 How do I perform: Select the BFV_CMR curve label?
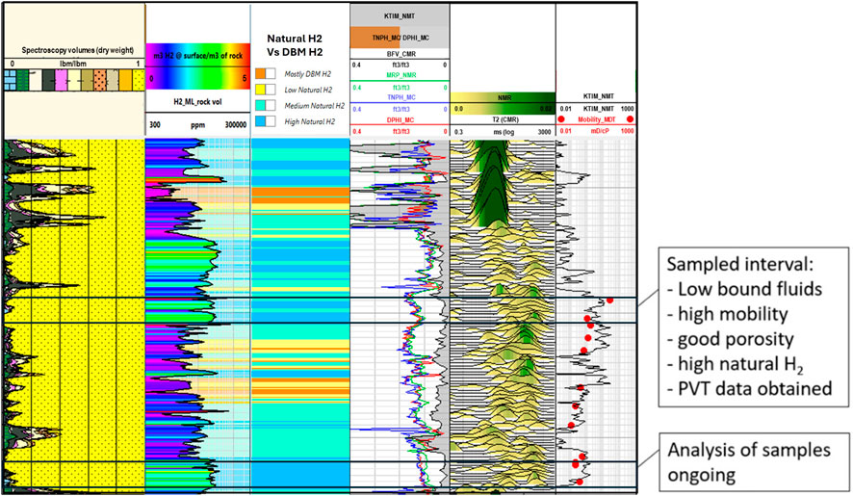(x=401, y=54)
